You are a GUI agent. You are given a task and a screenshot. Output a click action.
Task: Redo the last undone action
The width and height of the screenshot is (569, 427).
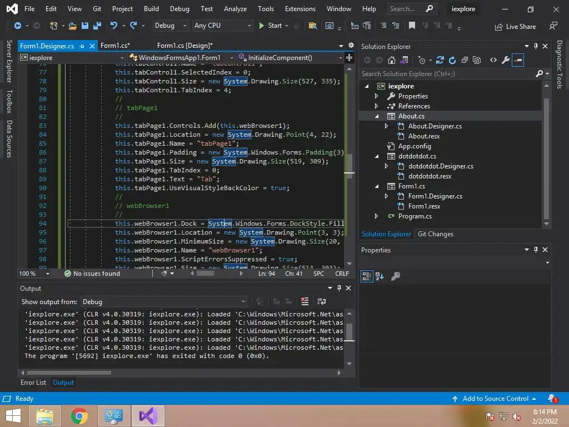(133, 26)
